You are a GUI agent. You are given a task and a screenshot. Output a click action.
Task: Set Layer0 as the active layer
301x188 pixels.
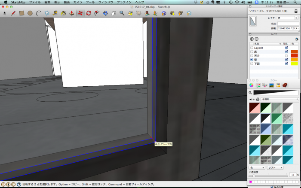pos(252,48)
